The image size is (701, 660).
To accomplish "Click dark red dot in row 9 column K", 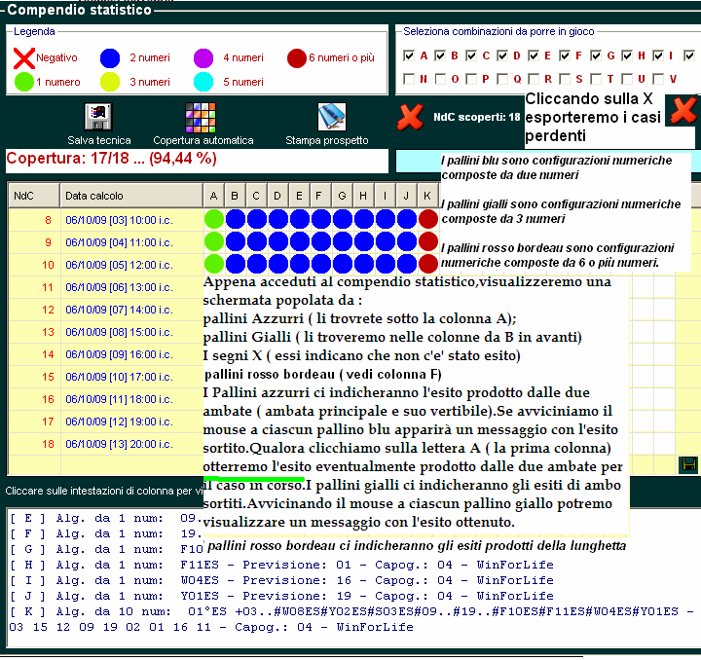I will point(427,241).
